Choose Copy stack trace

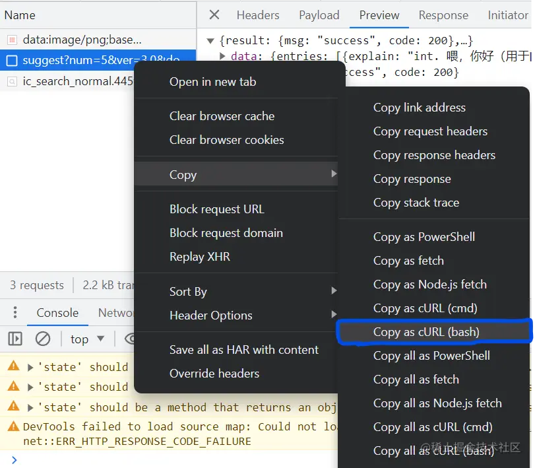coord(434,203)
